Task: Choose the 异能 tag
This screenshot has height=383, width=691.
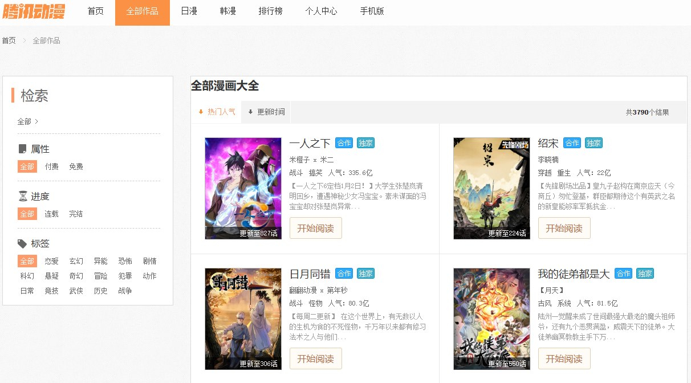Action: point(101,261)
